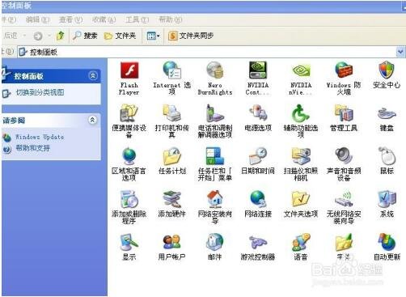Image resolution: width=406 pixels, height=297 pixels.
Task: Open the 查看 menu
Action: (x=70, y=19)
